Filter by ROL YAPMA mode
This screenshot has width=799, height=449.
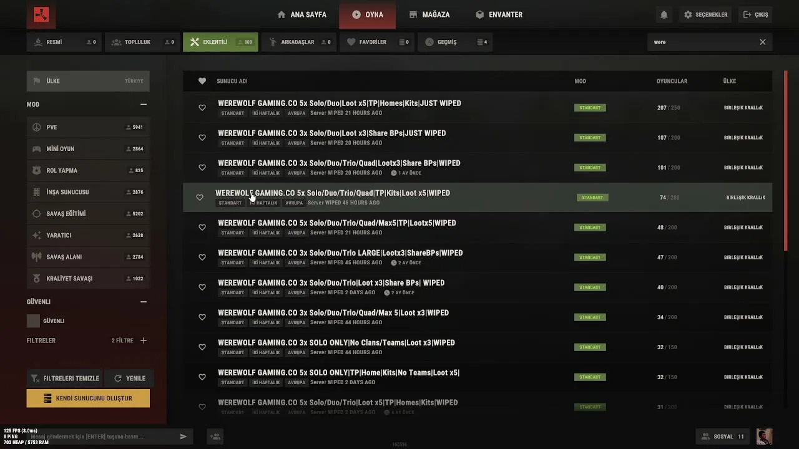88,170
